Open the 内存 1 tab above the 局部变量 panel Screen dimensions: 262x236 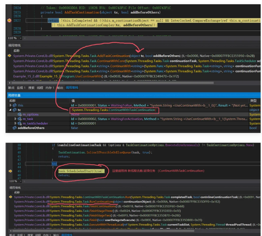click(50, 88)
